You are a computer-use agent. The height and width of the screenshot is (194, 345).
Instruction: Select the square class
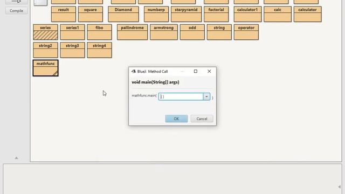coord(91,14)
